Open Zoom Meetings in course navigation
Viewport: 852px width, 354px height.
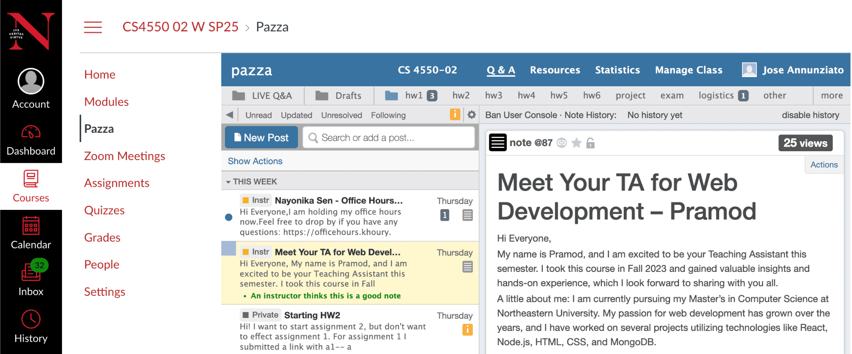point(125,156)
